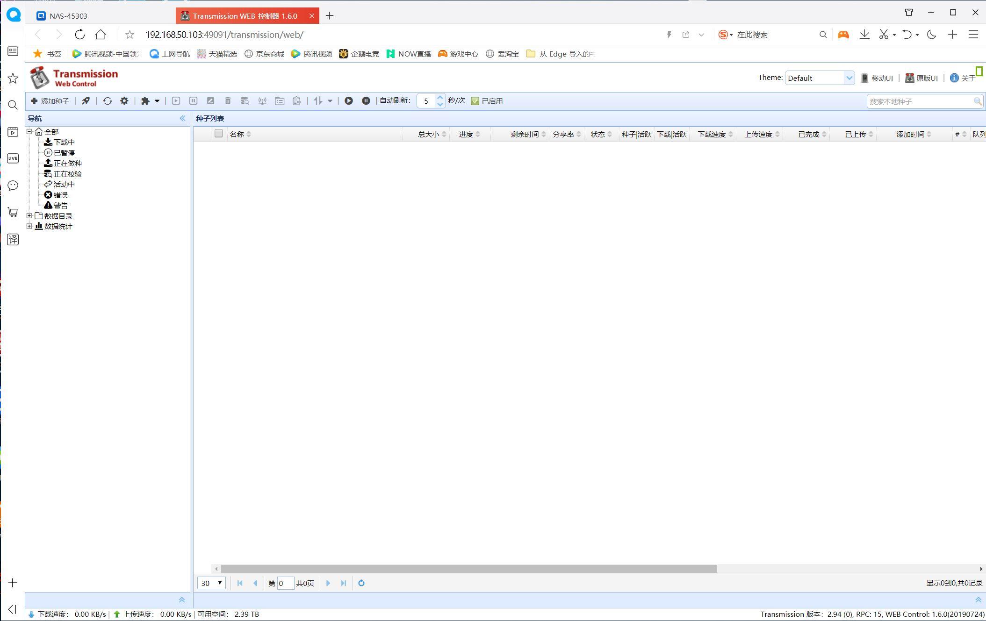Screen dimensions: 986x621
Task: Click the 添加种子 button
Action: (51, 101)
